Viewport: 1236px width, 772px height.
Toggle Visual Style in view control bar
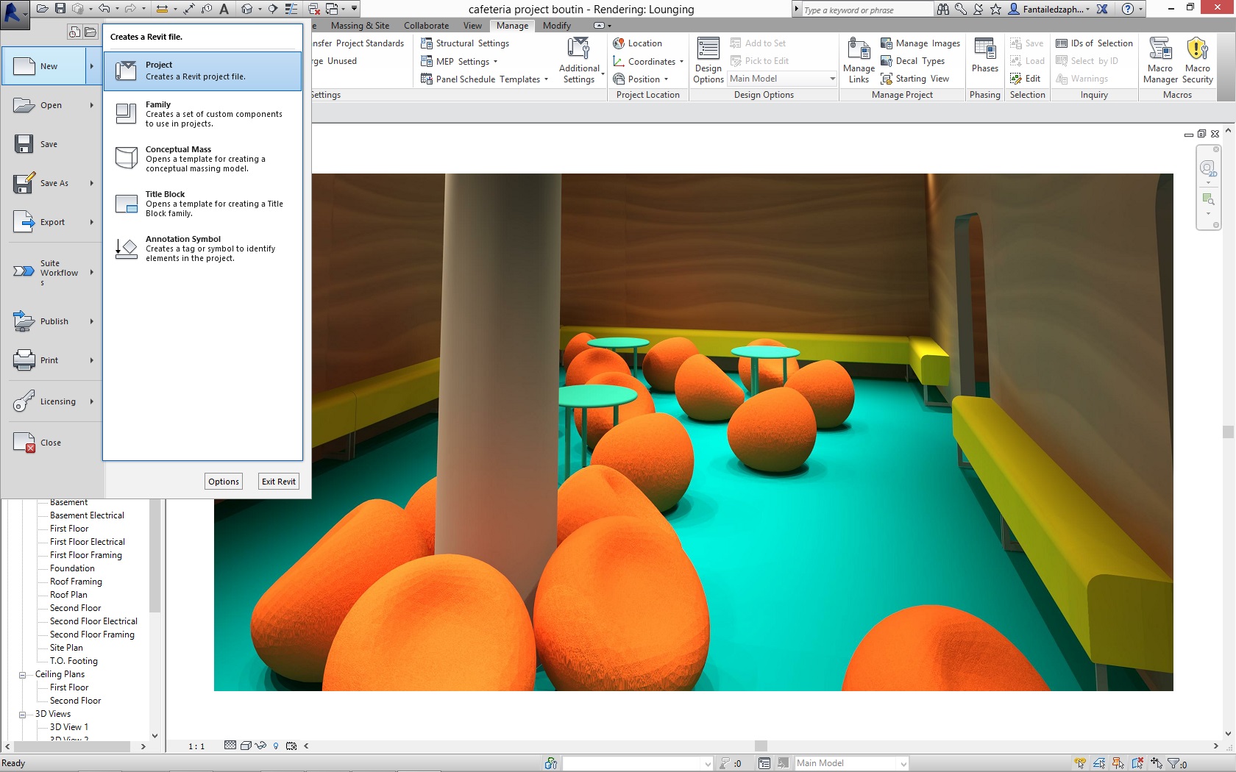click(244, 746)
